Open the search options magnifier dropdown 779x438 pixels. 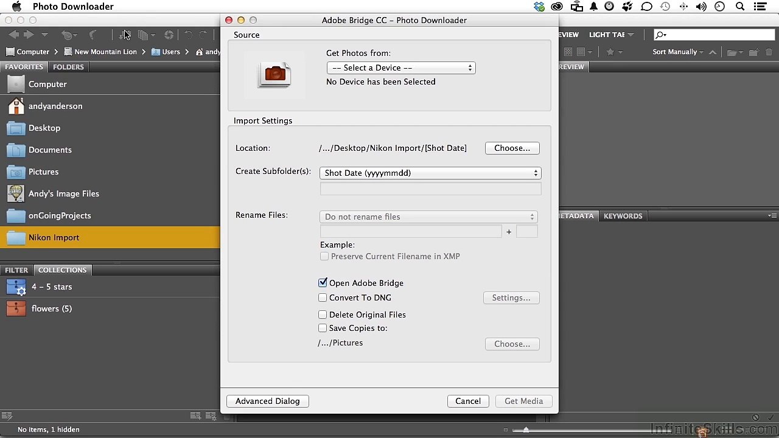pos(661,35)
